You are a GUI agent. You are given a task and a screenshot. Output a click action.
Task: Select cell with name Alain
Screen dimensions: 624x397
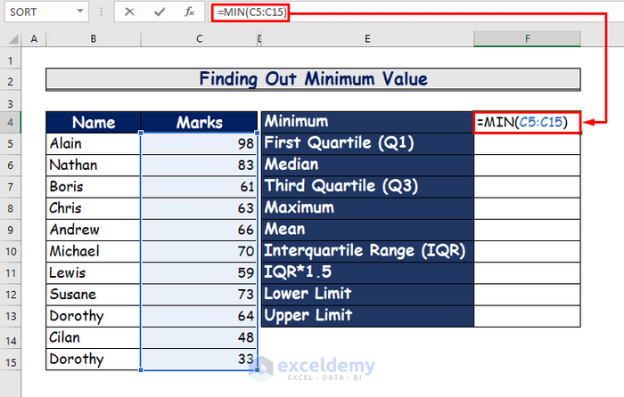93,143
